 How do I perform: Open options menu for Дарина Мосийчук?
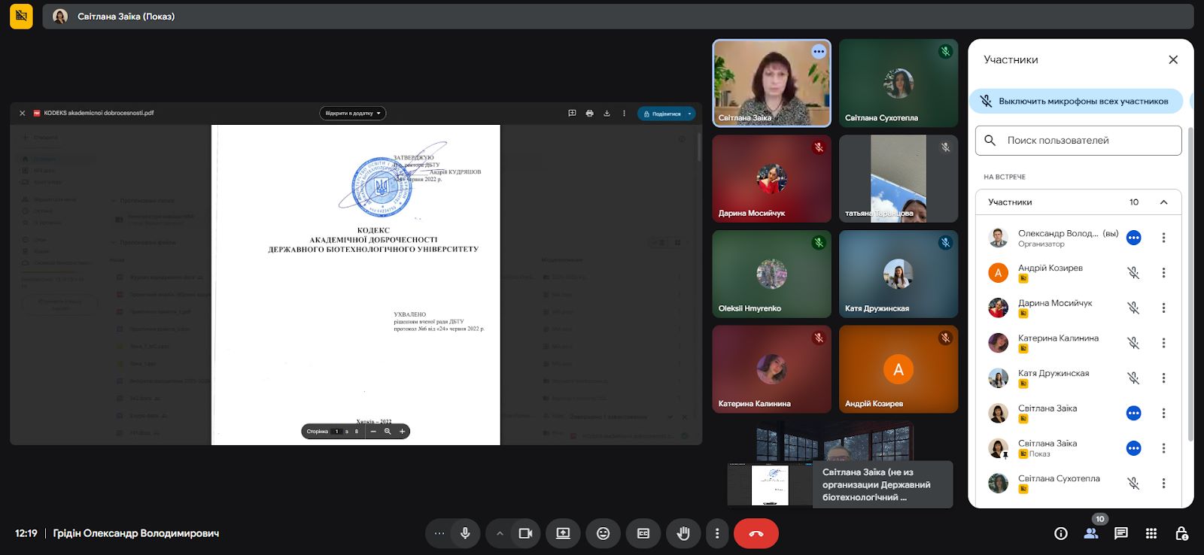tap(1163, 308)
